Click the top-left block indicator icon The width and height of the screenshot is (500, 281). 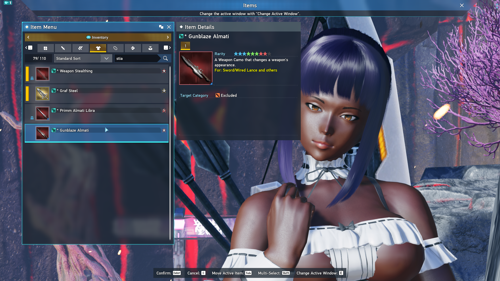click(8, 3)
